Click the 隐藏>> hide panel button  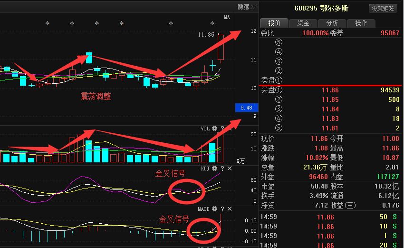pyautogui.click(x=247, y=7)
